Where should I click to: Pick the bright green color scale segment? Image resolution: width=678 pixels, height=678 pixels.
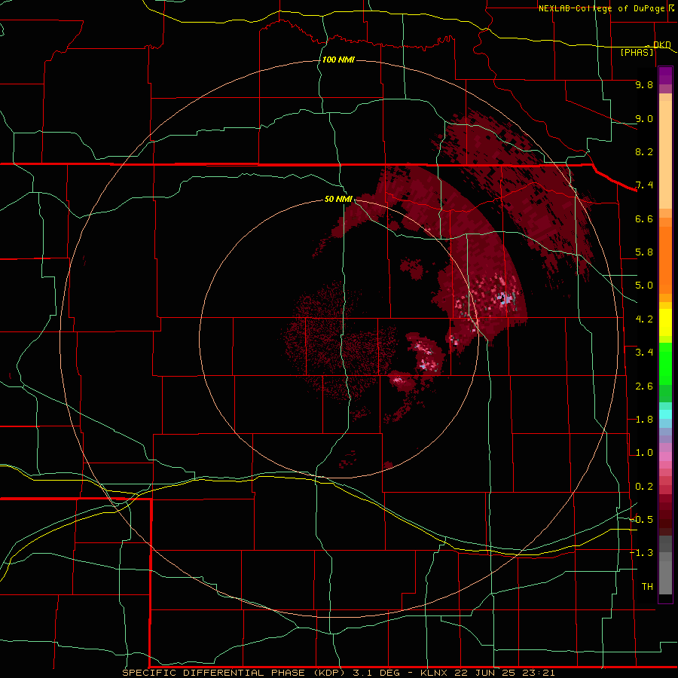pyautogui.click(x=665, y=364)
